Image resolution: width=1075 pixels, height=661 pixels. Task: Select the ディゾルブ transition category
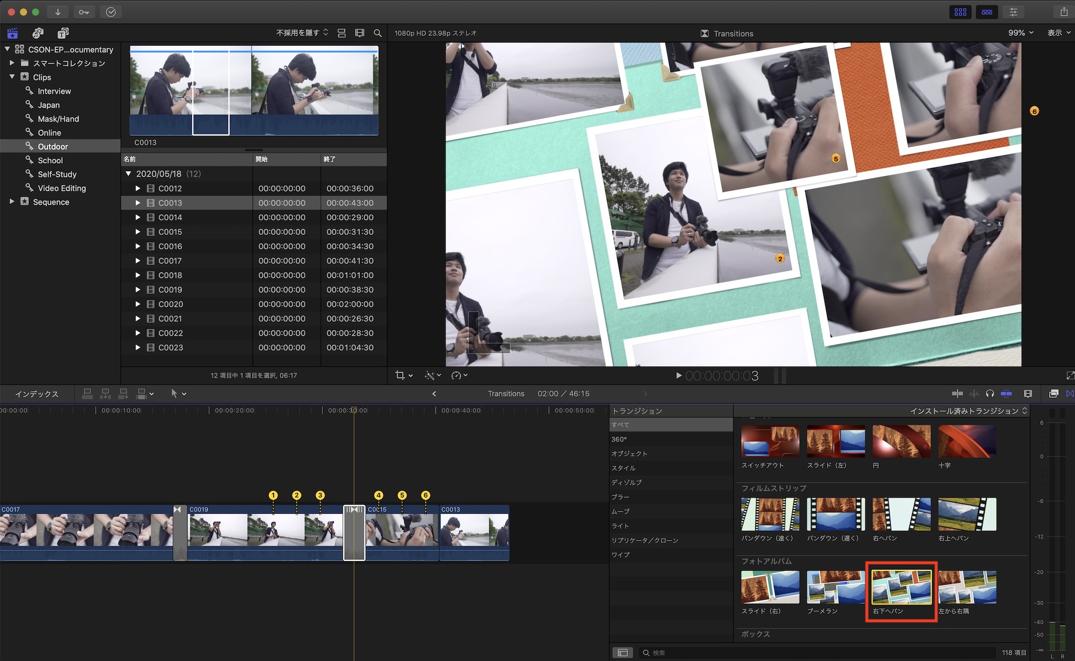click(626, 483)
